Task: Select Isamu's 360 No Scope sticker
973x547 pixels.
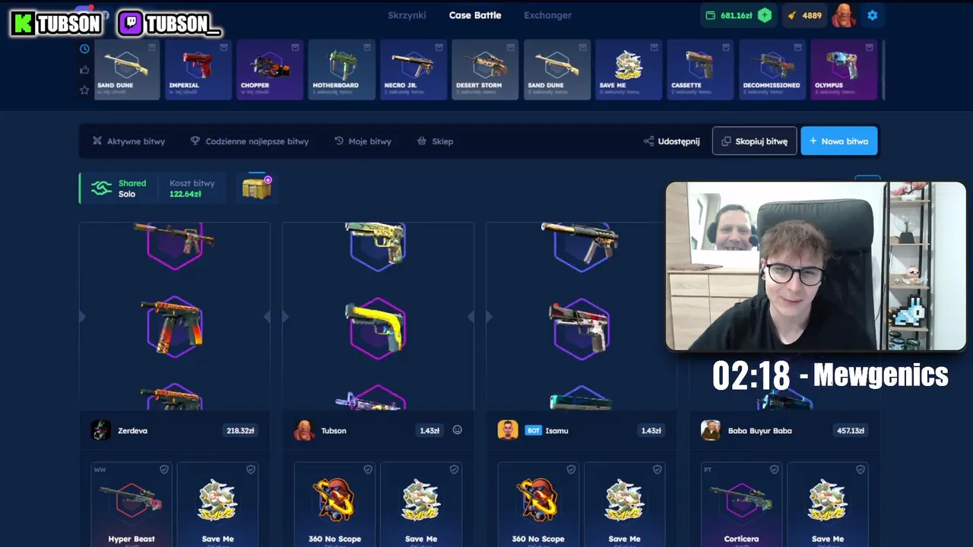Action: pyautogui.click(x=538, y=504)
